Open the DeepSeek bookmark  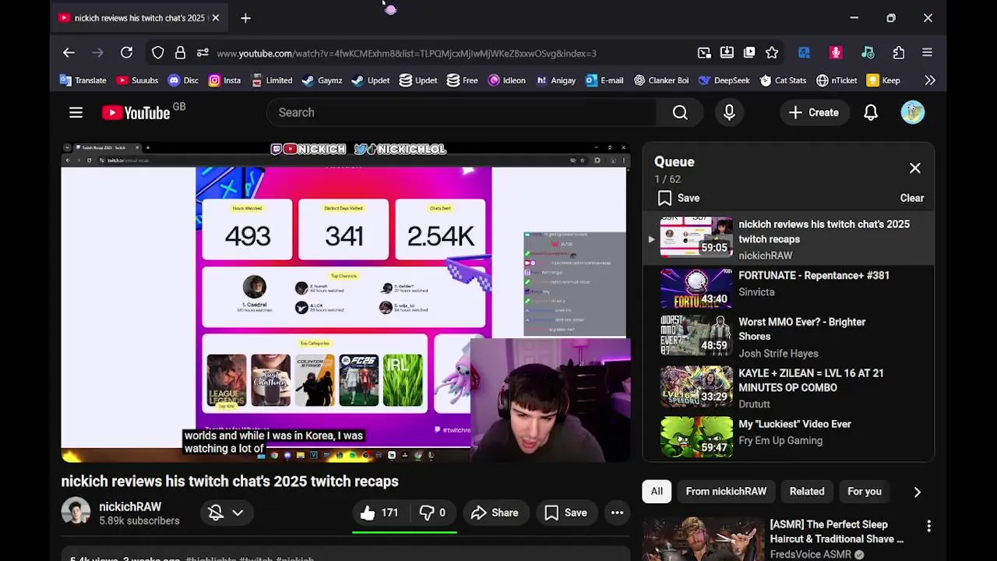[x=724, y=80]
